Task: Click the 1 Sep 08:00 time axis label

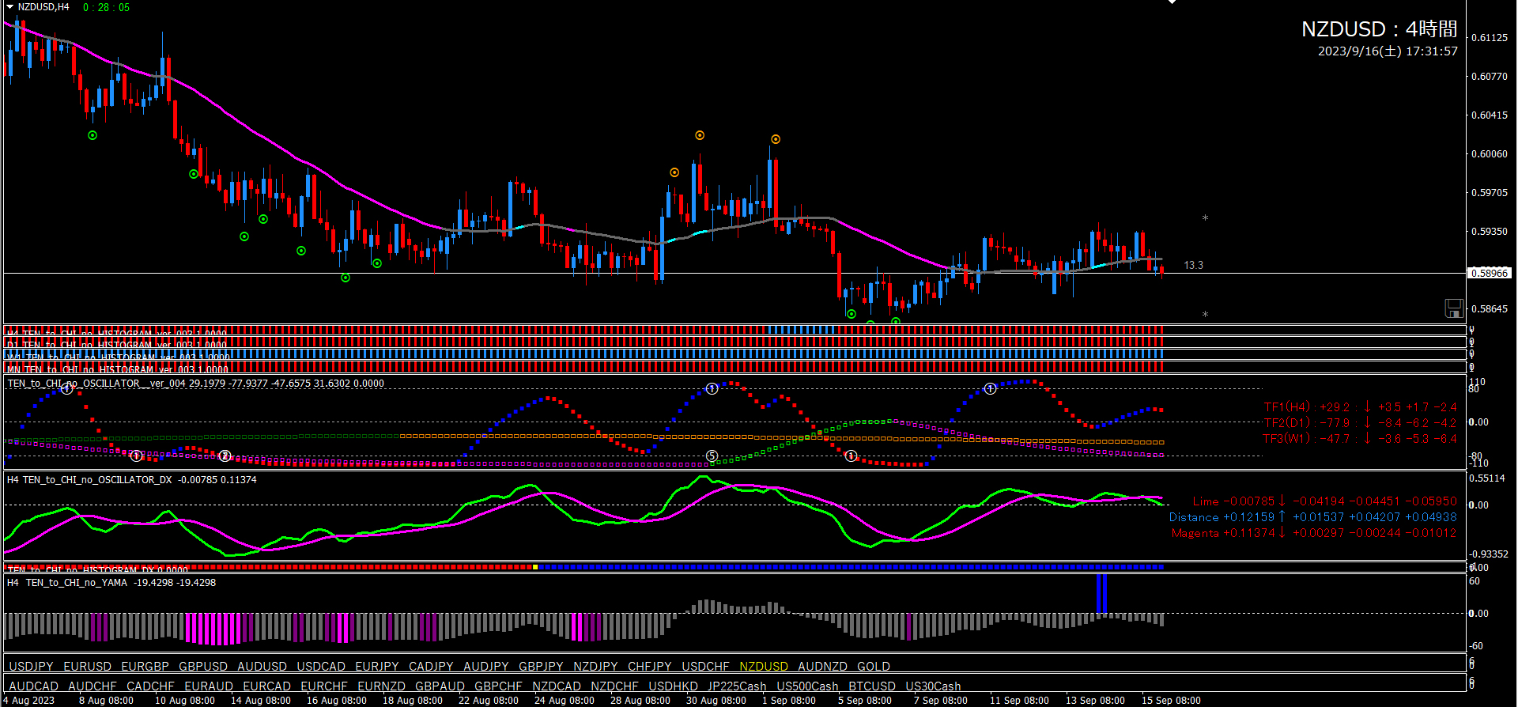Action: [789, 701]
